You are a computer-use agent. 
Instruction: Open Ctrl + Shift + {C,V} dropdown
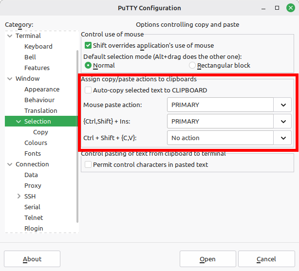pyautogui.click(x=283, y=138)
